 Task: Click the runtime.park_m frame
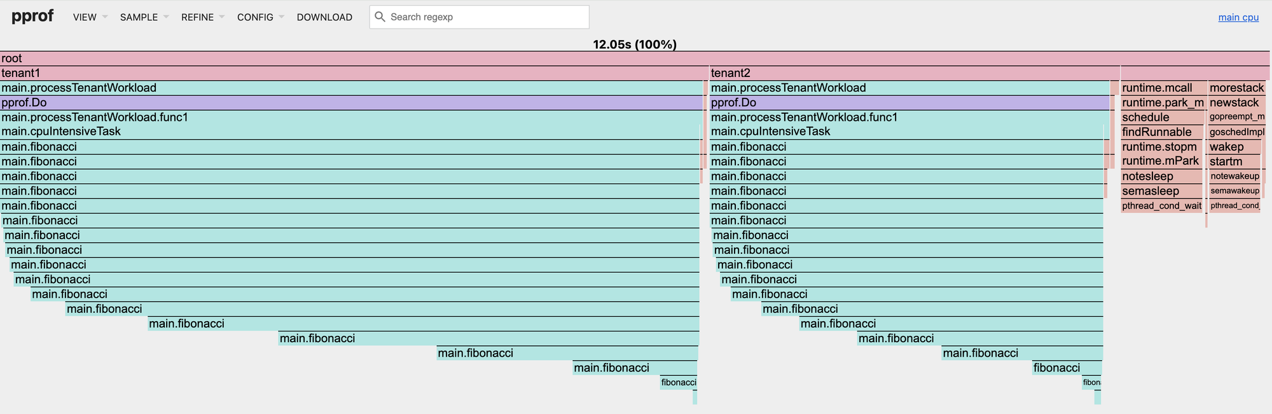[1163, 102]
